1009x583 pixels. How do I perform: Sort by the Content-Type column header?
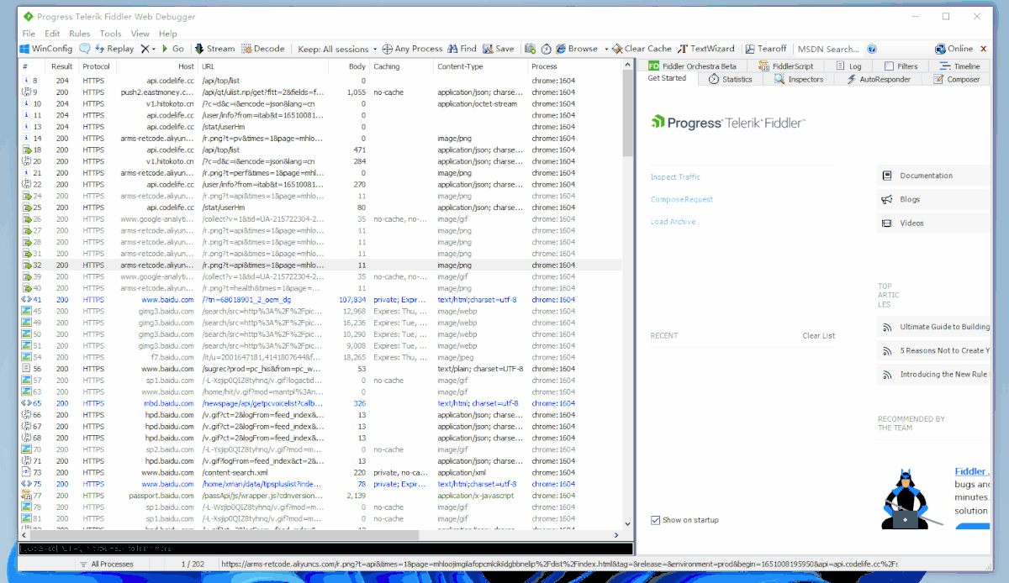[x=481, y=66]
